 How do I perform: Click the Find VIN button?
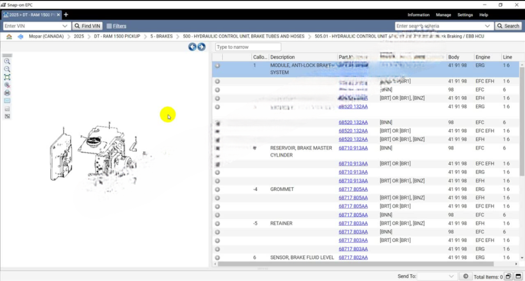[87, 26]
